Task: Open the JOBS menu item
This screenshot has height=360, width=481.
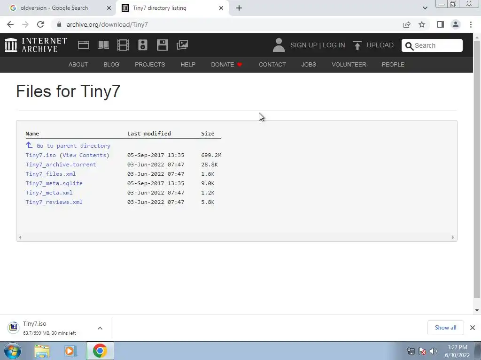Action: (308, 65)
